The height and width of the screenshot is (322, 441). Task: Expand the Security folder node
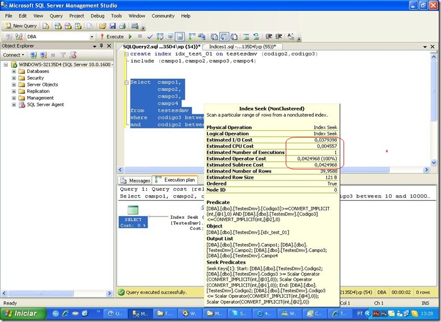tap(14, 78)
